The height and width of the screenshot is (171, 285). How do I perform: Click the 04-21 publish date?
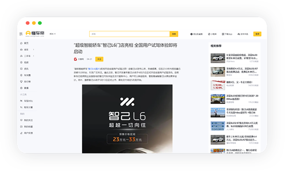[x=89, y=59]
